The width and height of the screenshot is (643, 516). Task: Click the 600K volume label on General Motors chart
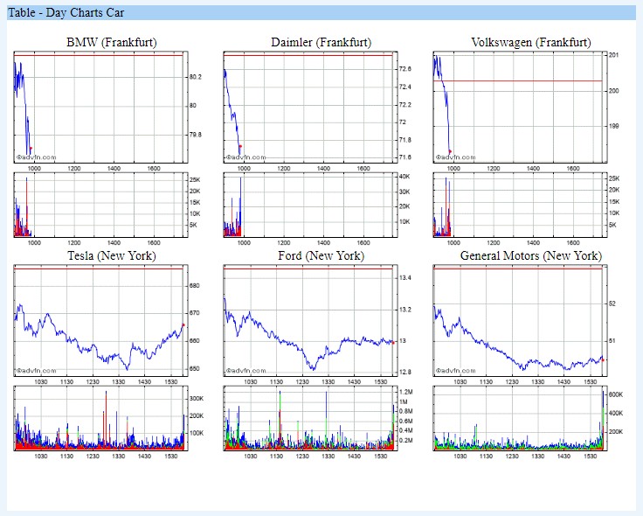pyautogui.click(x=616, y=394)
